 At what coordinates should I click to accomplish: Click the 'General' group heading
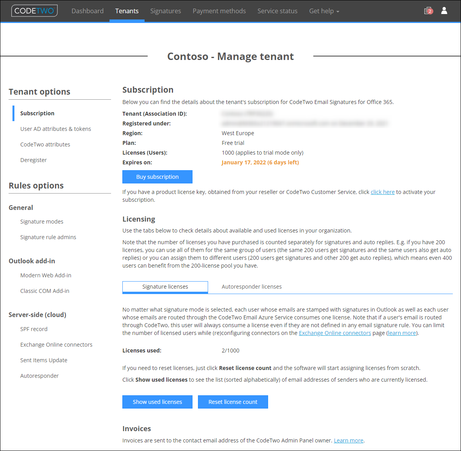(x=21, y=208)
